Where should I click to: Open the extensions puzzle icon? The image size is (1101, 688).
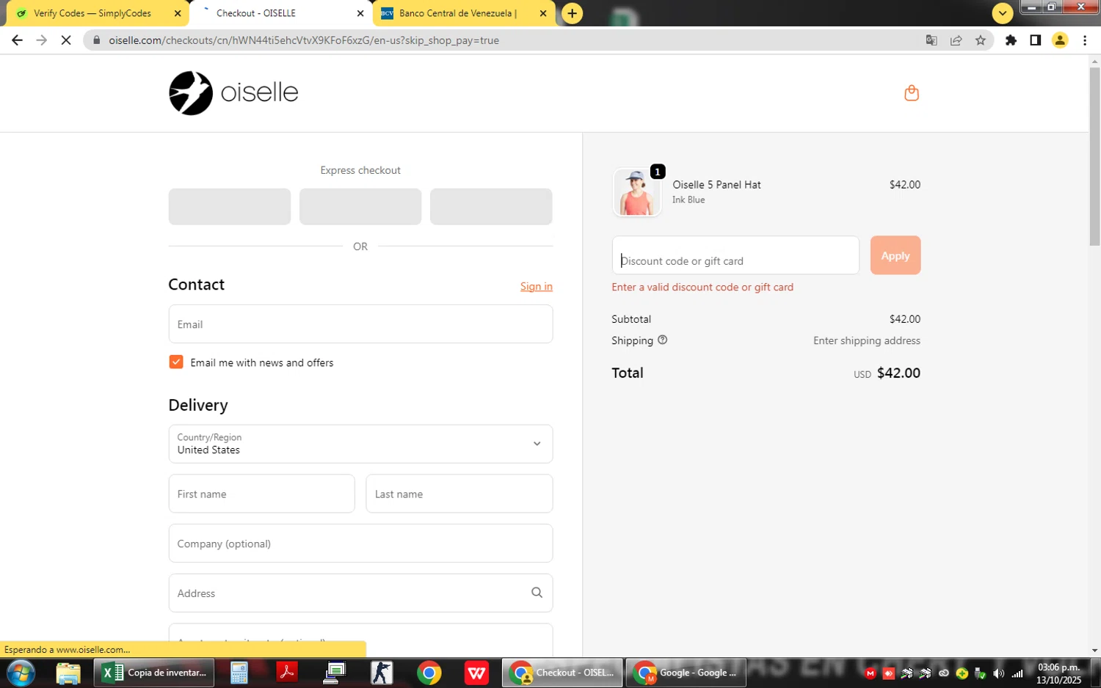[1011, 40]
